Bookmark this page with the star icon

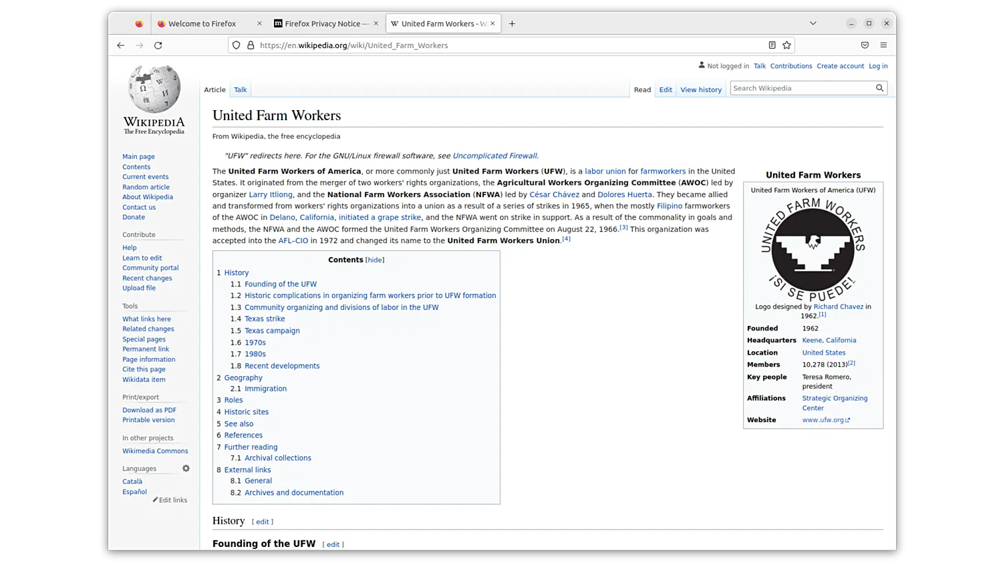[786, 45]
